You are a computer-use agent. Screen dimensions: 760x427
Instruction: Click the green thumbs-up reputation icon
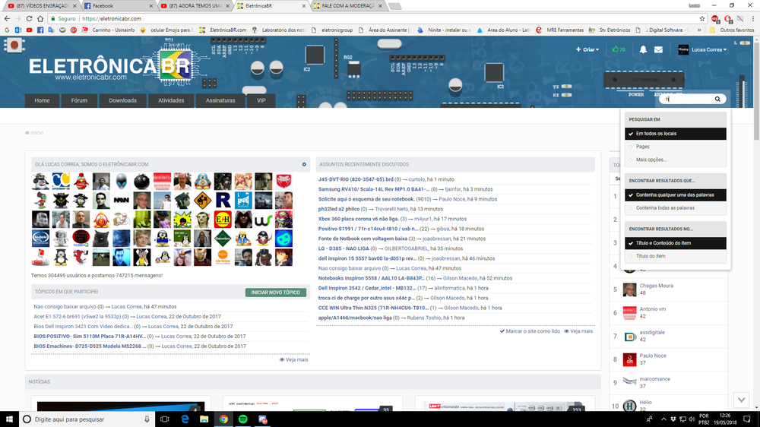tap(616, 49)
